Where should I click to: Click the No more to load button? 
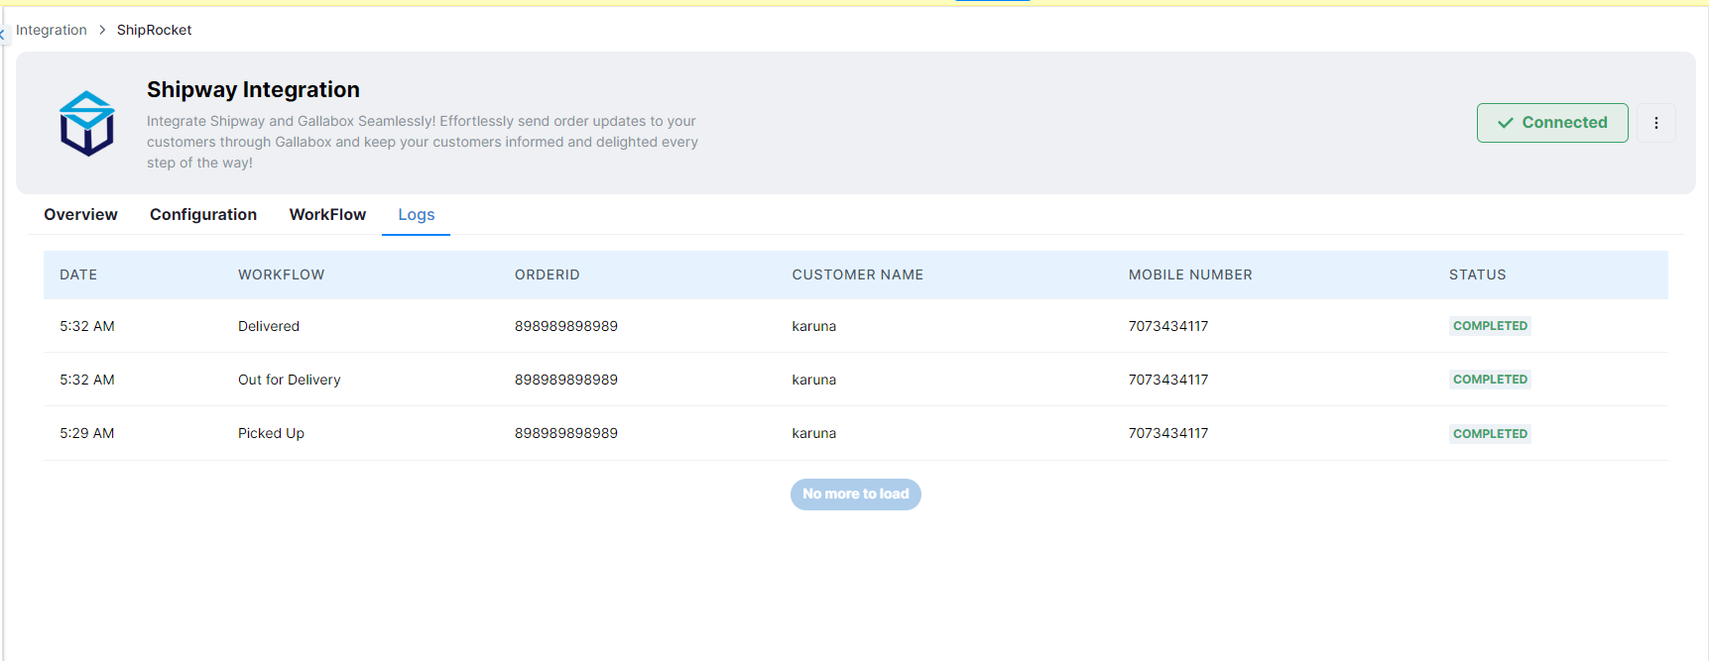click(856, 495)
